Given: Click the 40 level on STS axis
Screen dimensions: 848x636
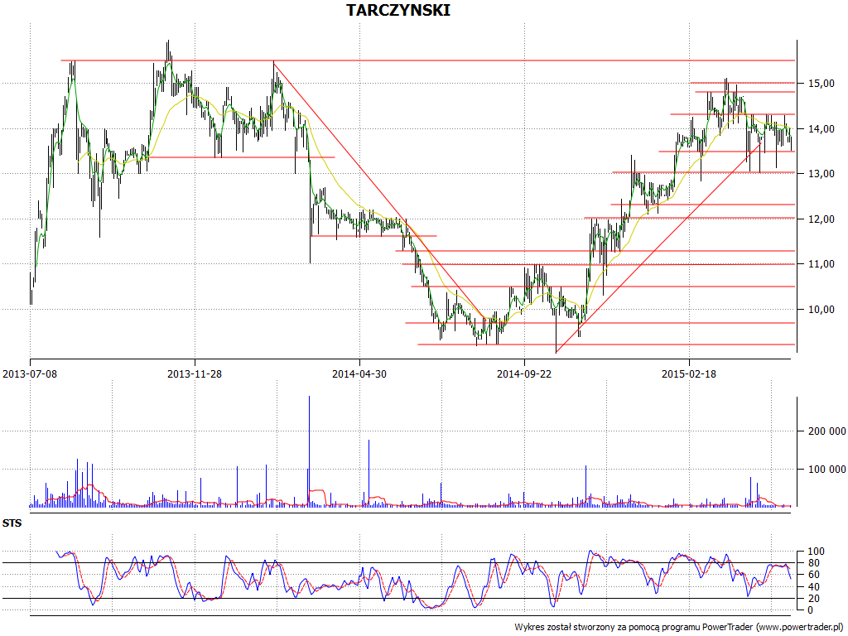Looking at the screenshot, I should pyautogui.click(x=813, y=587).
